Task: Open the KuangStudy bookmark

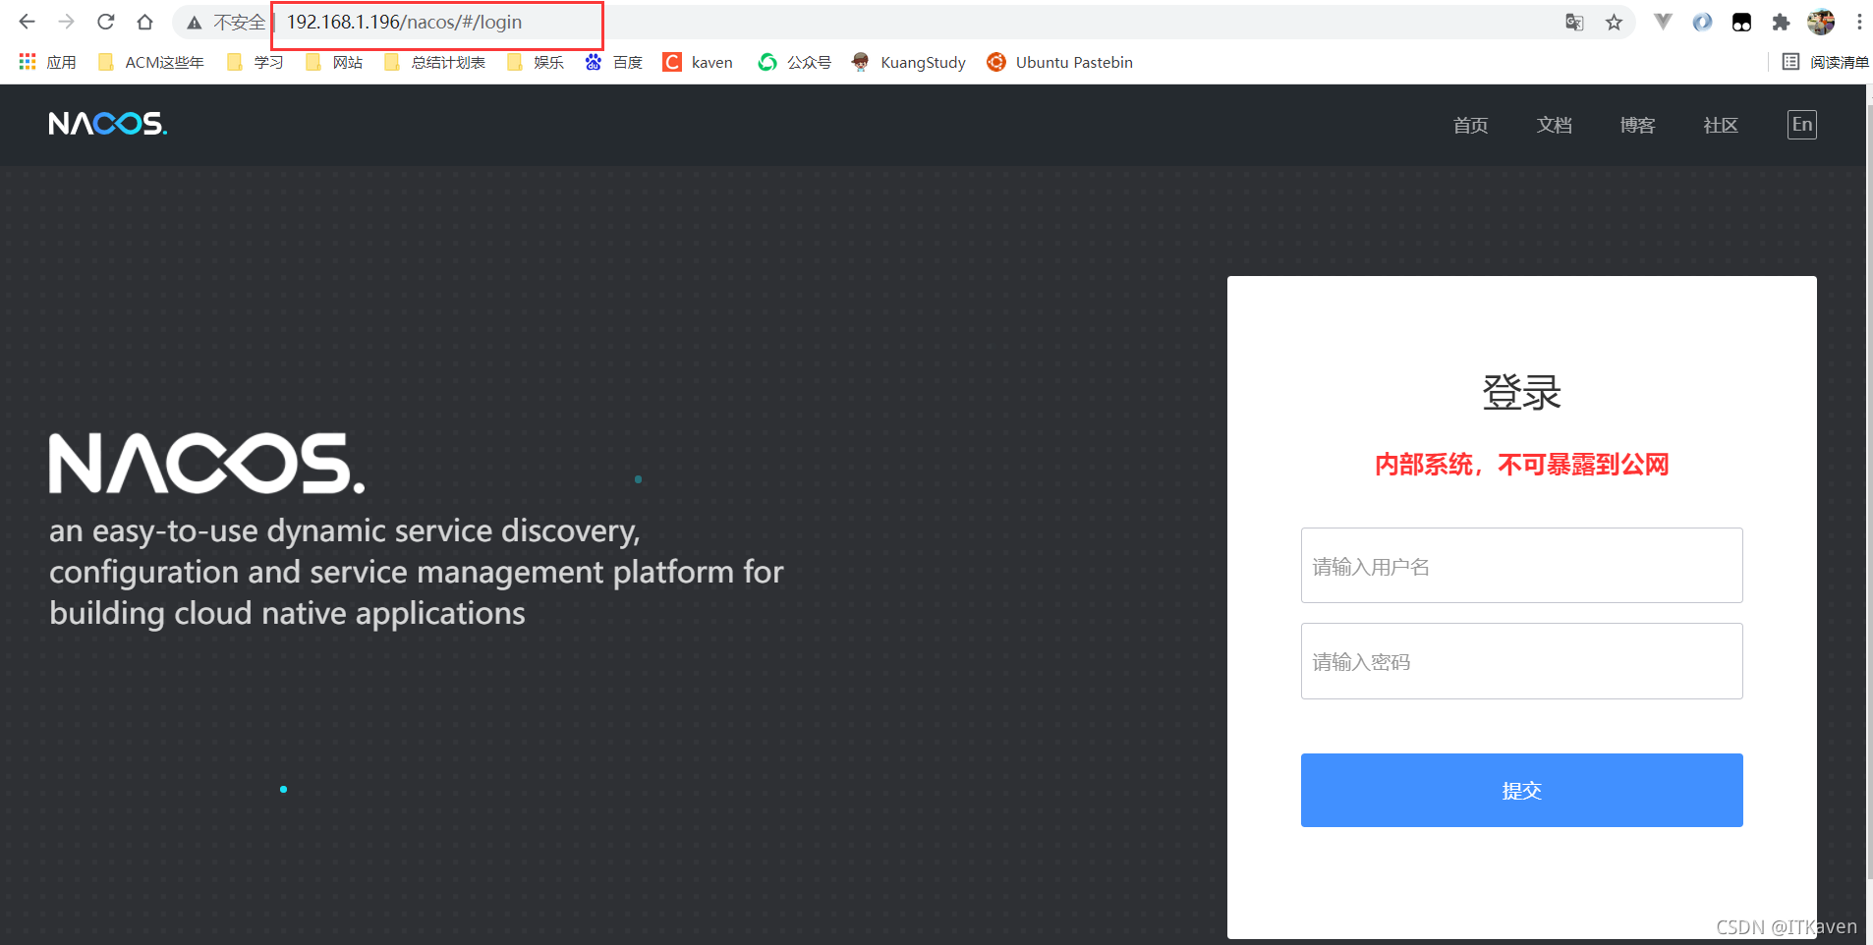Action: click(x=909, y=62)
